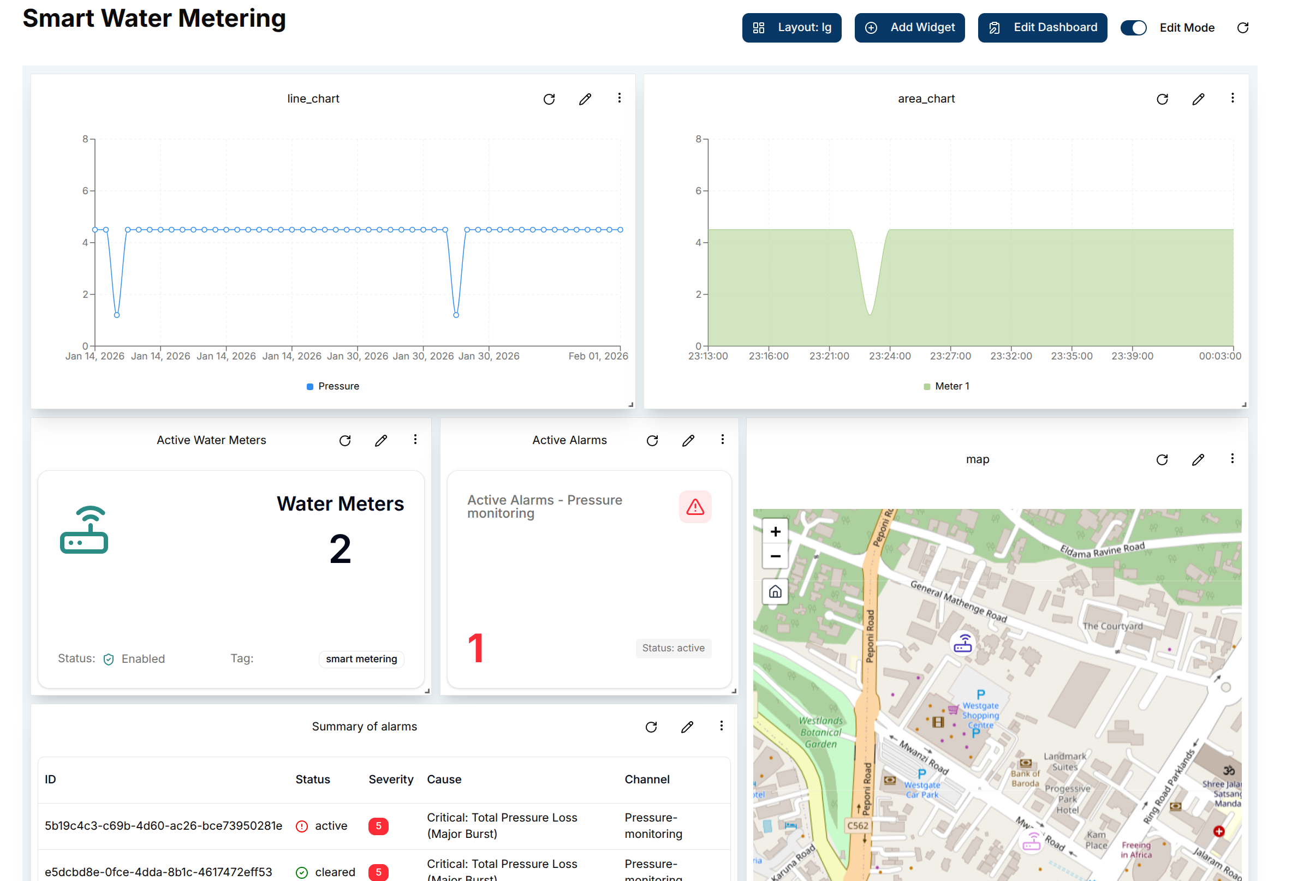Image resolution: width=1292 pixels, height=881 pixels.
Task: Click the smart metering tag
Action: coord(361,659)
